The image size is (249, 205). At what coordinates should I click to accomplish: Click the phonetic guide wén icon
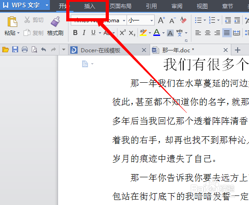(x=180, y=33)
